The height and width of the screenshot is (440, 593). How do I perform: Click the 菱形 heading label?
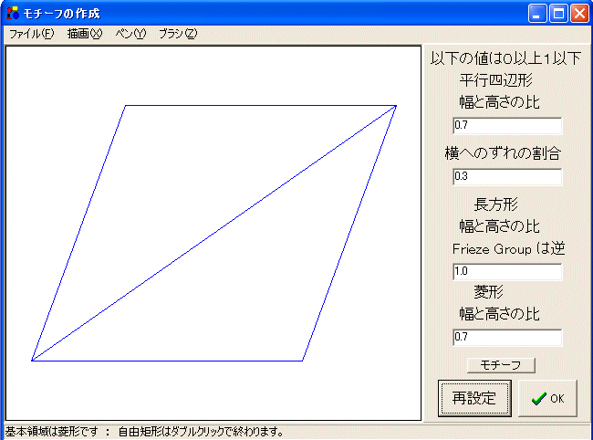(489, 292)
